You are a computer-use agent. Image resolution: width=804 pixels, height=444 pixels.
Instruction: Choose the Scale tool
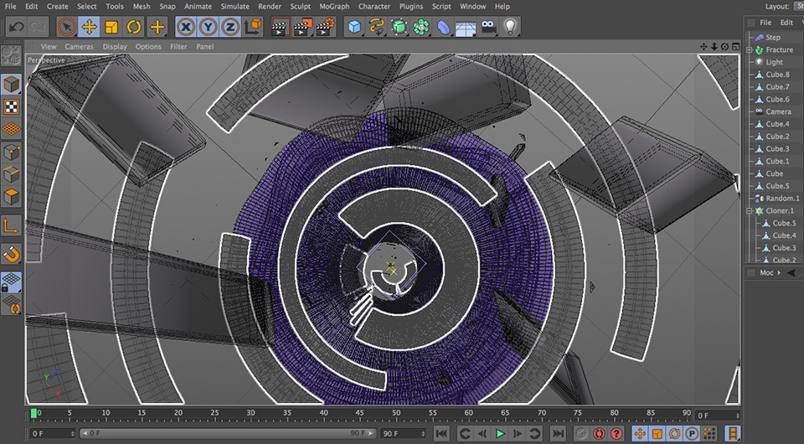[111, 27]
